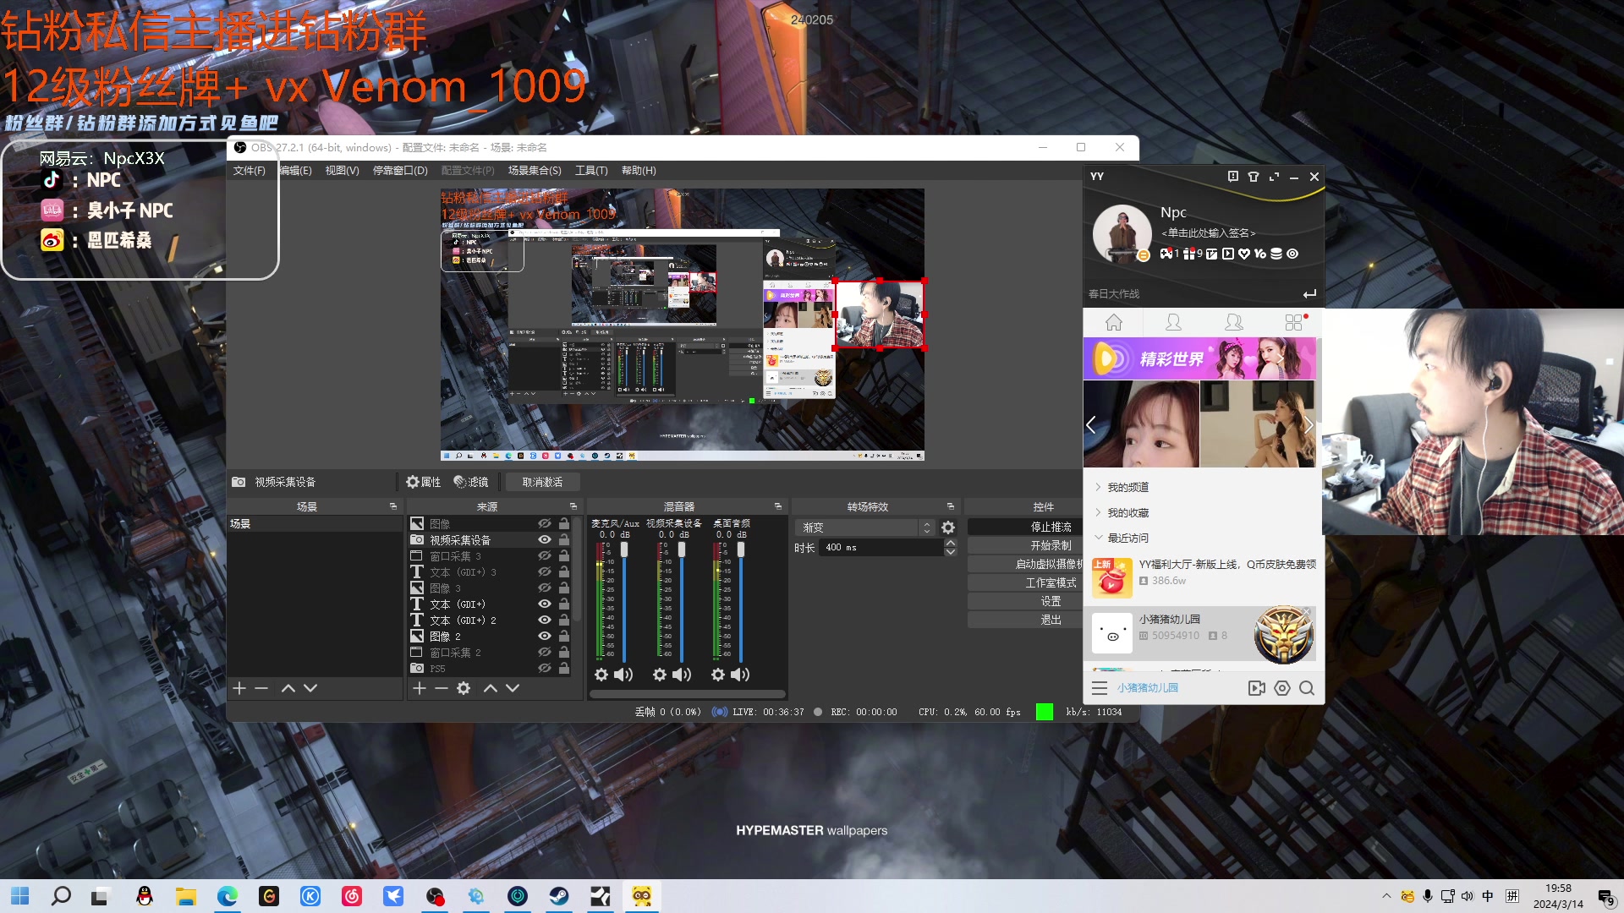Open the 小猪猪幼儿园 channel entry
The width and height of the screenshot is (1624, 913).
[1201, 634]
